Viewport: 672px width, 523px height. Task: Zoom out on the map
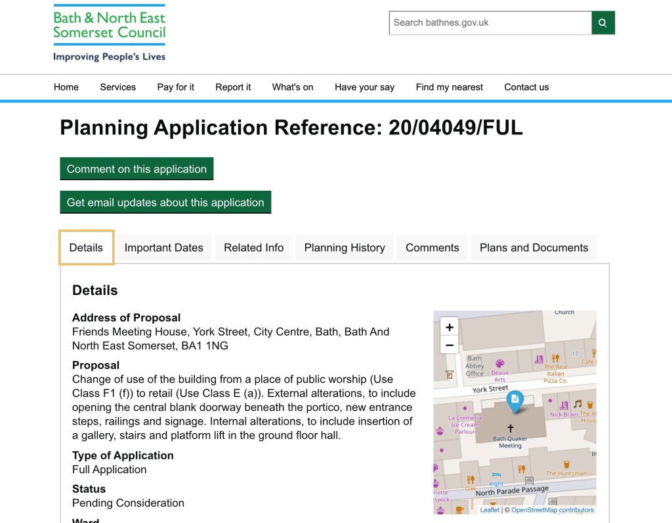coord(450,345)
